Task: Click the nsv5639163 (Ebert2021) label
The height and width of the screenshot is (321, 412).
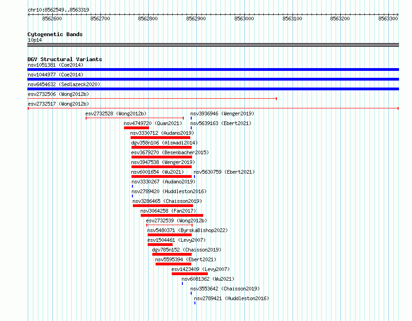Action: point(221,123)
